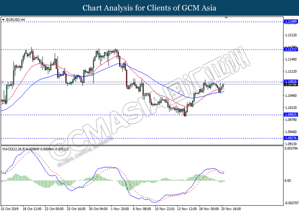Click the MACD 0.00 scale value
Screen dimensions: 299x213
287,181
